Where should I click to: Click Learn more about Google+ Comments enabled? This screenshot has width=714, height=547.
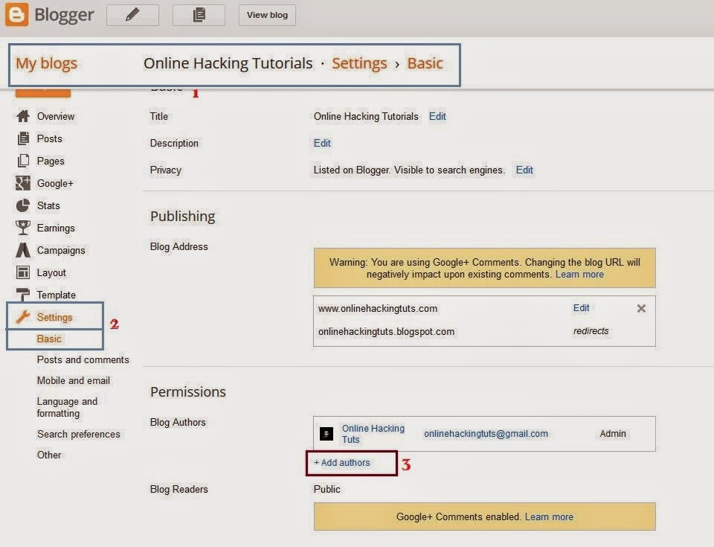(549, 517)
